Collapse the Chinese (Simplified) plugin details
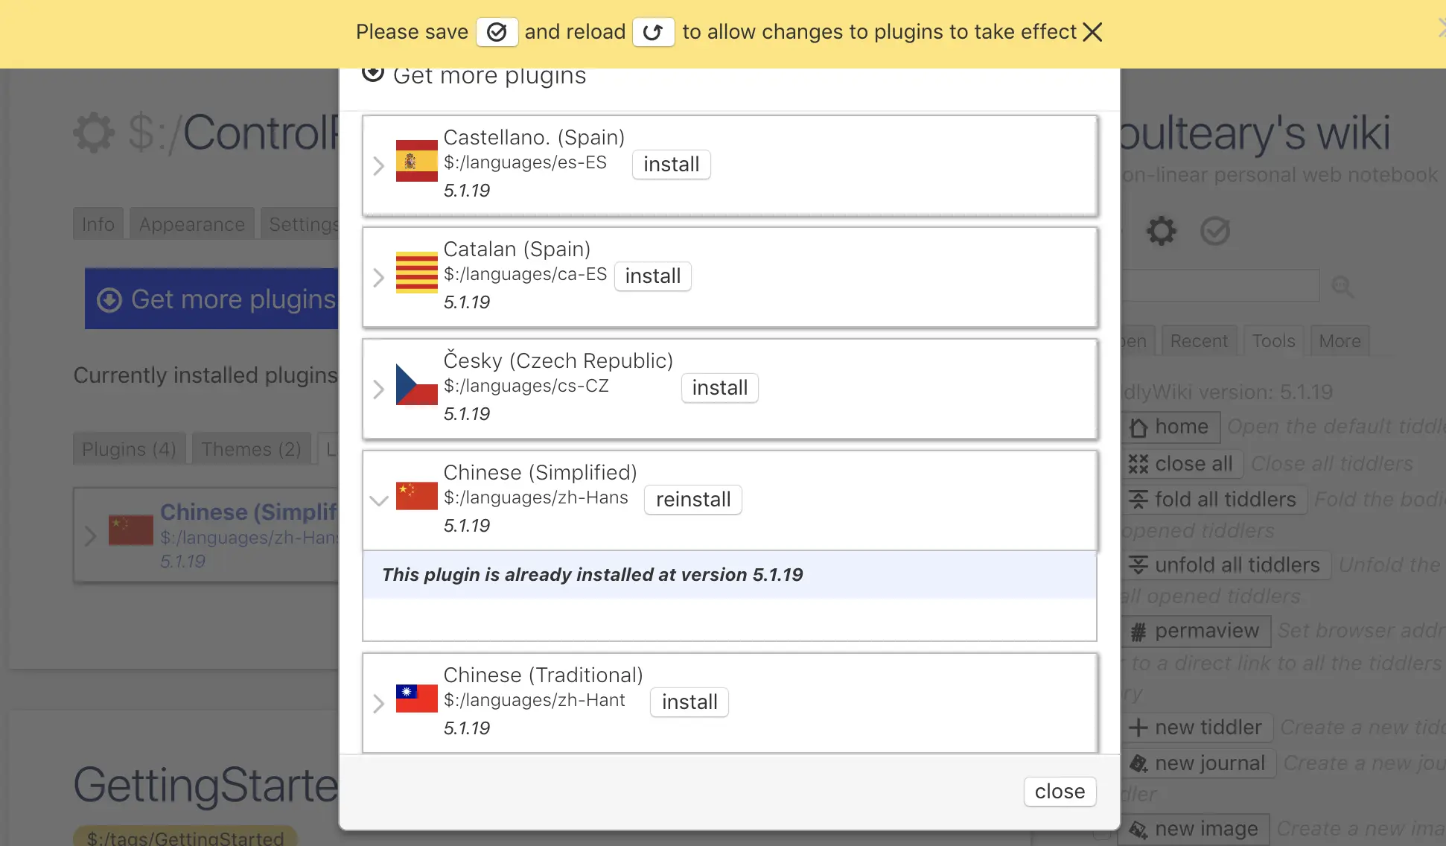Image resolution: width=1446 pixels, height=846 pixels. point(379,500)
